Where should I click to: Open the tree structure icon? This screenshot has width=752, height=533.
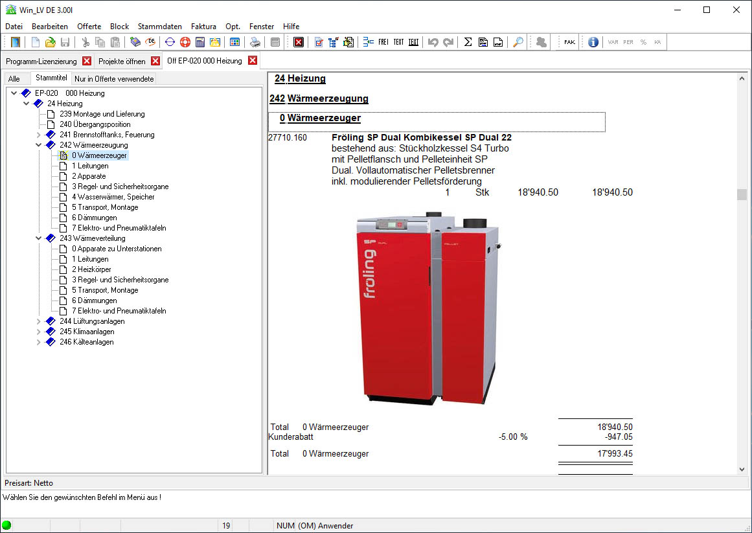(x=334, y=42)
